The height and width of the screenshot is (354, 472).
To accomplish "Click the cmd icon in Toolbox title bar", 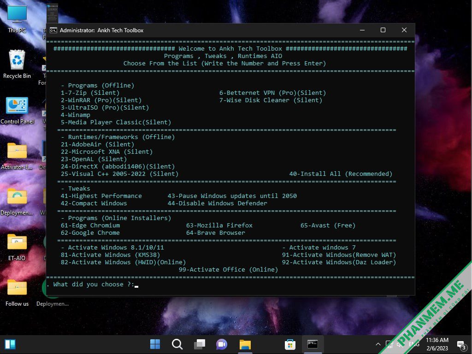I will (x=53, y=30).
